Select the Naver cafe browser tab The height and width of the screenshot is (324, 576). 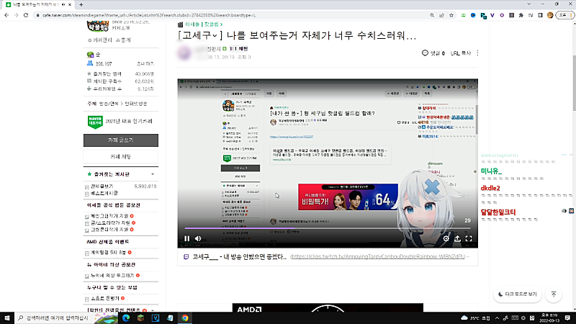click(39, 4)
